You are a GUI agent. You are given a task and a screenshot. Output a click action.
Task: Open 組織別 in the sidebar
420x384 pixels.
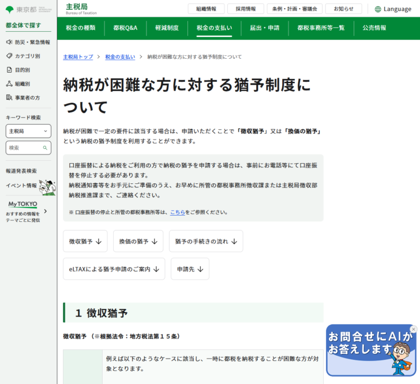pos(18,84)
